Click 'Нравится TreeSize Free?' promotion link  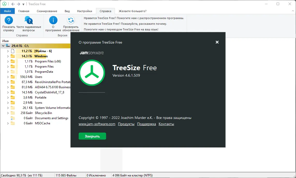[134, 18]
